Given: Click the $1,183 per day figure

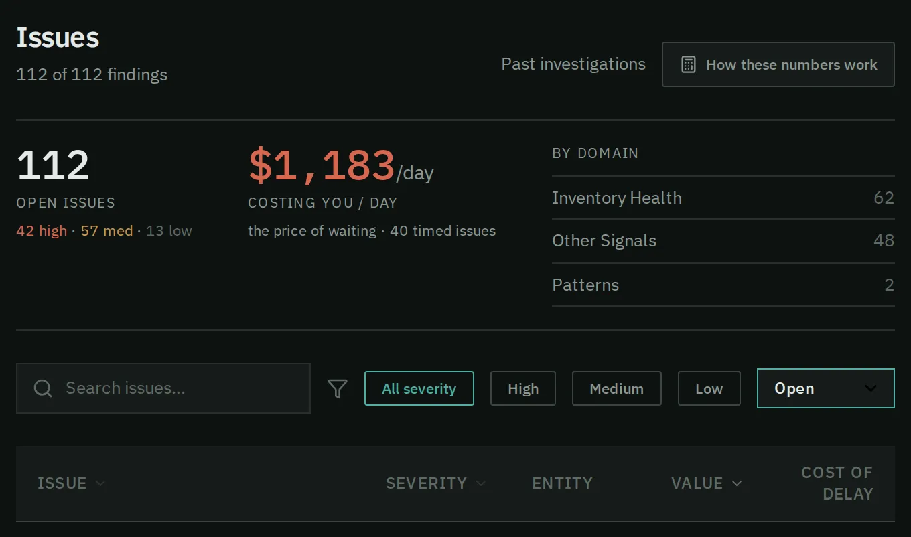Looking at the screenshot, I should pyautogui.click(x=341, y=166).
